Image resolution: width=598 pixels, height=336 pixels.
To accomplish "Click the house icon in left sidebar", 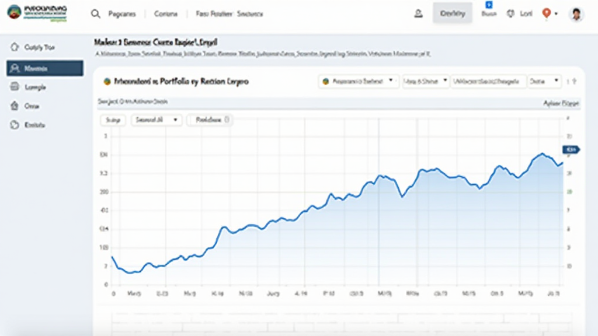I will tap(15, 106).
